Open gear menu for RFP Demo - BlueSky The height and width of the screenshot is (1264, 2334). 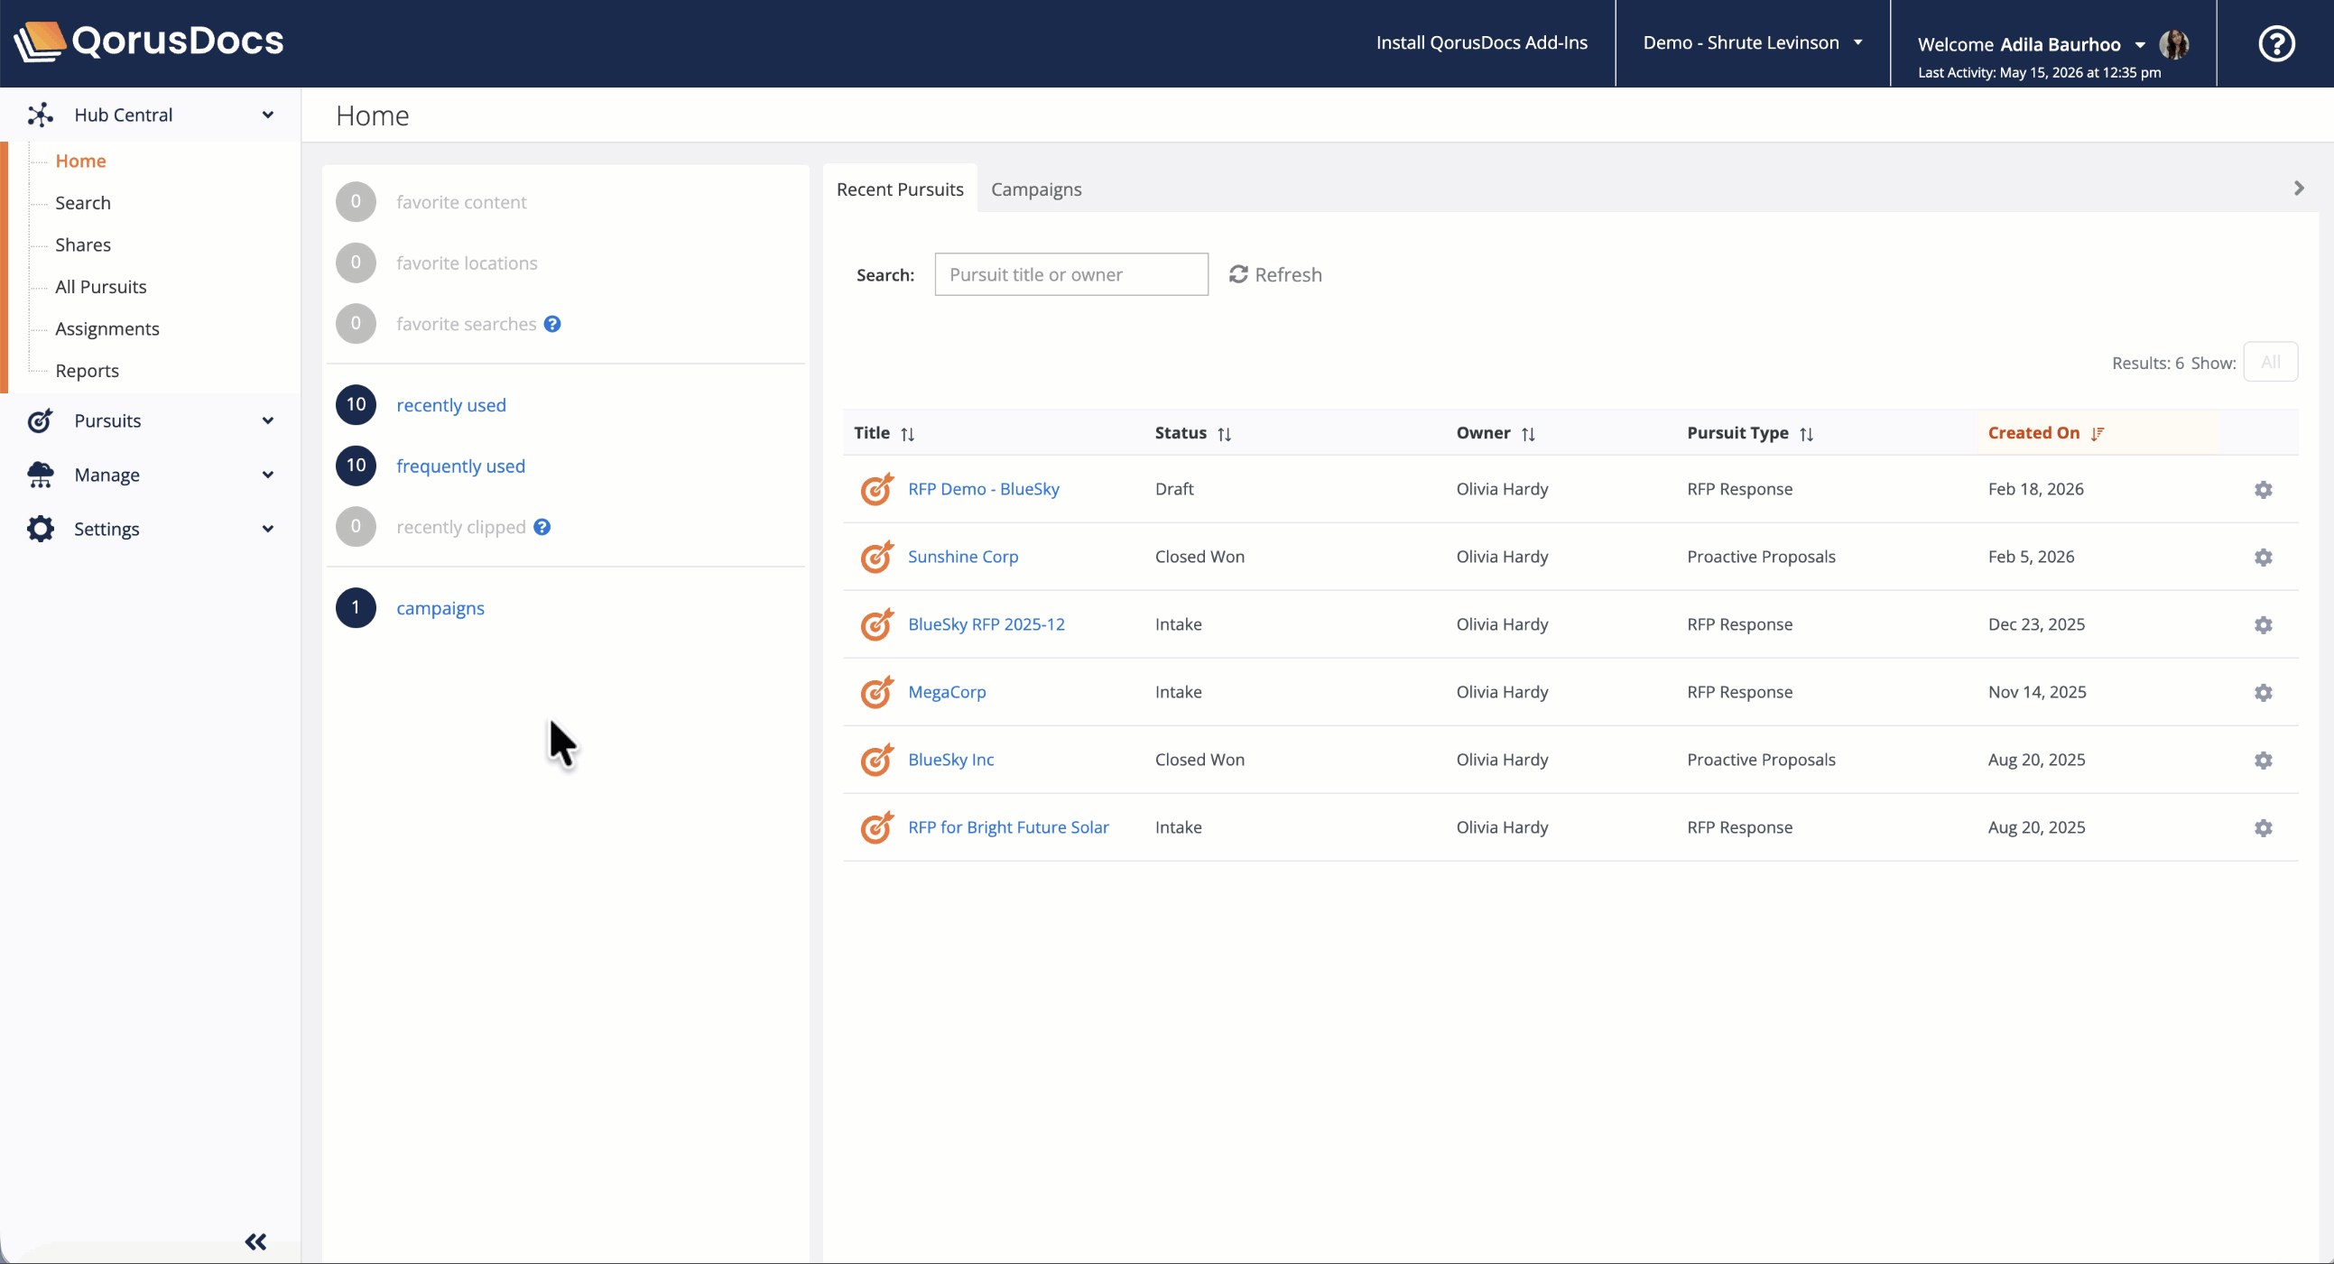(2264, 490)
